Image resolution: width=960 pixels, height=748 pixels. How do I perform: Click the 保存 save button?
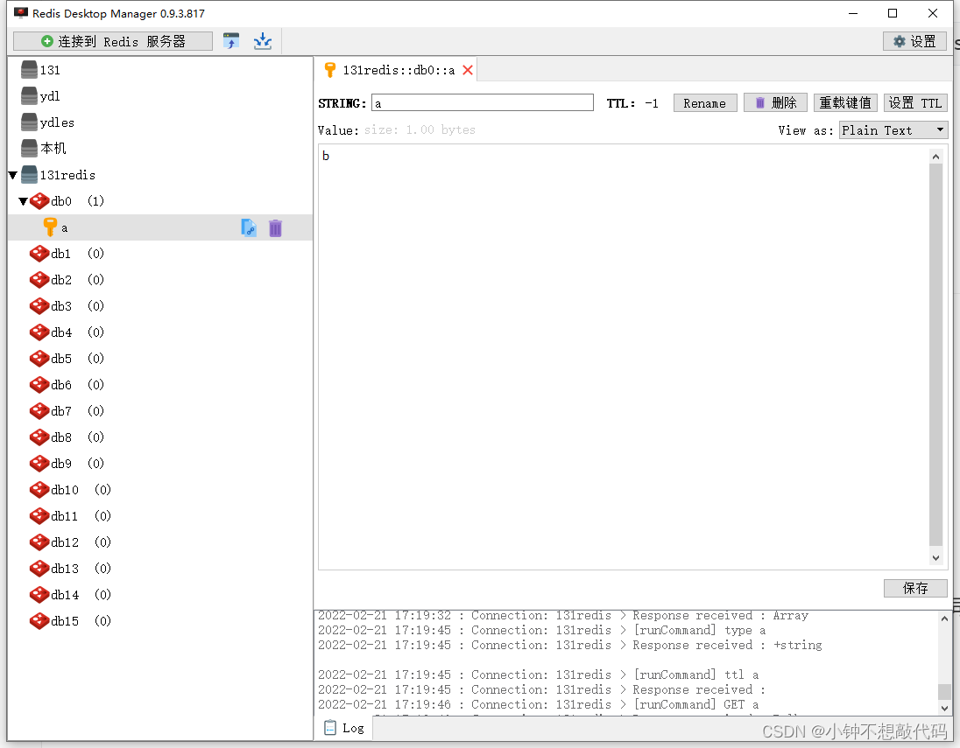[915, 589]
